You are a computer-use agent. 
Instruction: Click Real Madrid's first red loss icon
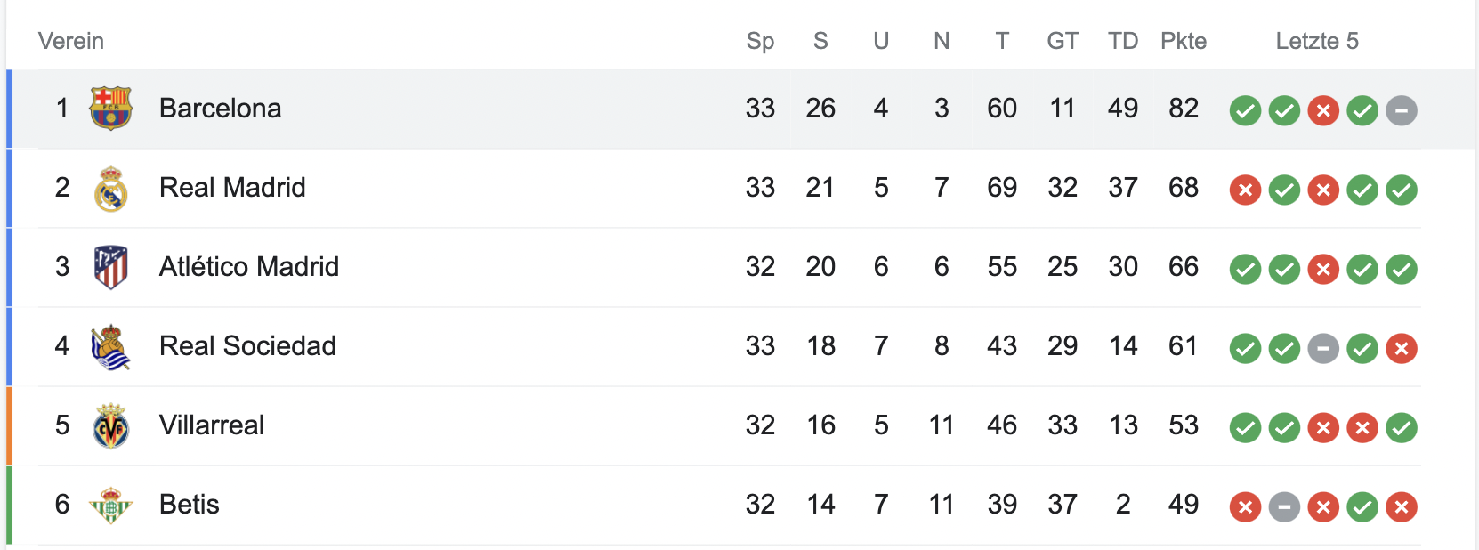(1245, 190)
